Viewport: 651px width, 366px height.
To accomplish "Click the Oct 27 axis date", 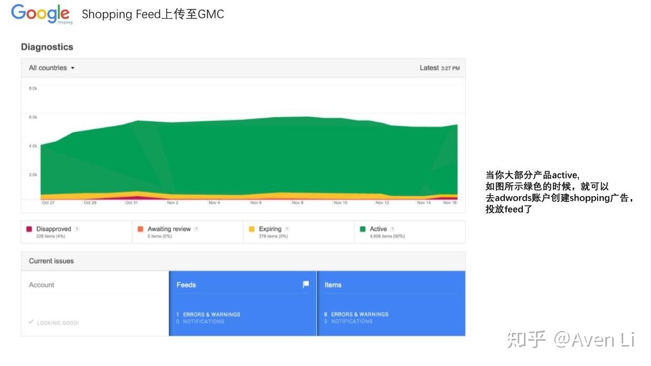I will click(x=48, y=202).
